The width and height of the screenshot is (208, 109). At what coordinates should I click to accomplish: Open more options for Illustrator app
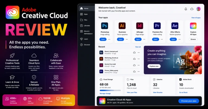point(127,39)
